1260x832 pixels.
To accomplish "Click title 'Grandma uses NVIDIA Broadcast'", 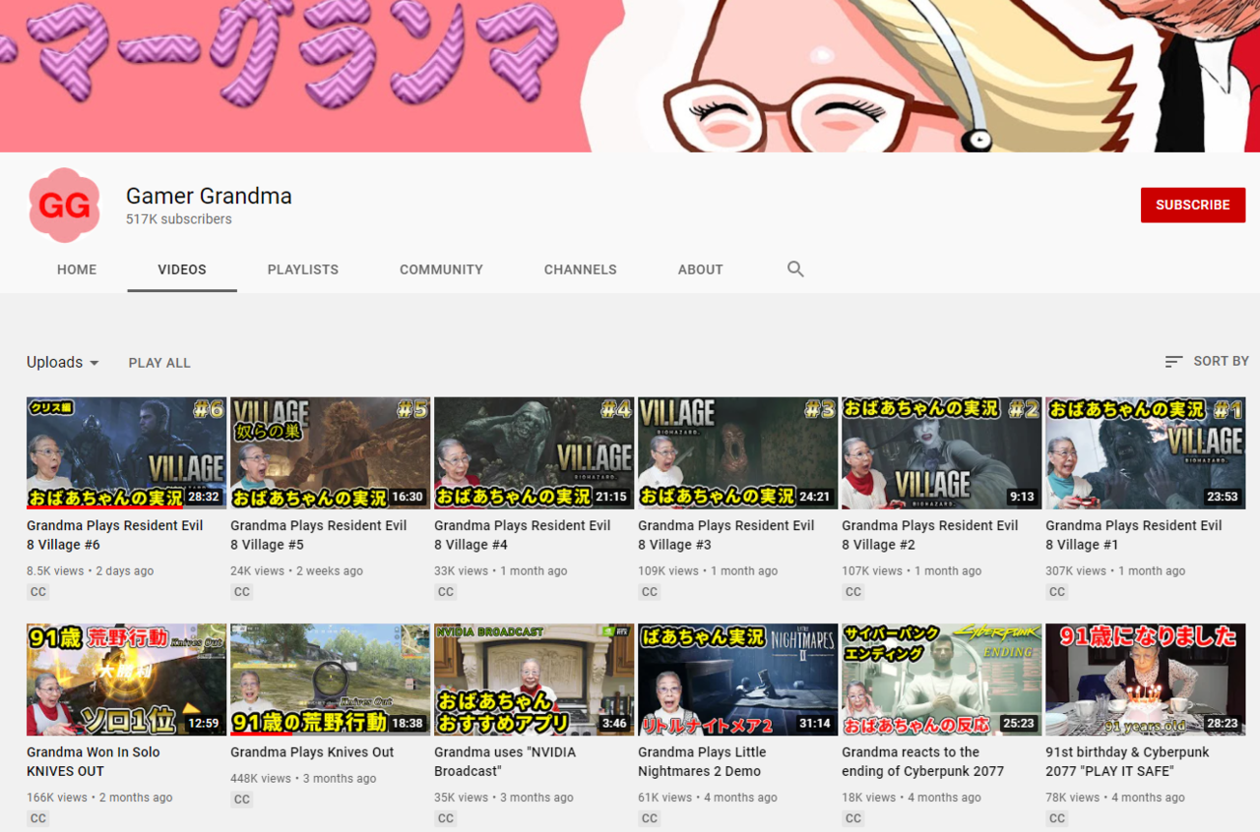I will [x=505, y=761].
